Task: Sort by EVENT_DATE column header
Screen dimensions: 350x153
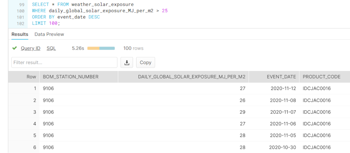Action: pos(274,77)
